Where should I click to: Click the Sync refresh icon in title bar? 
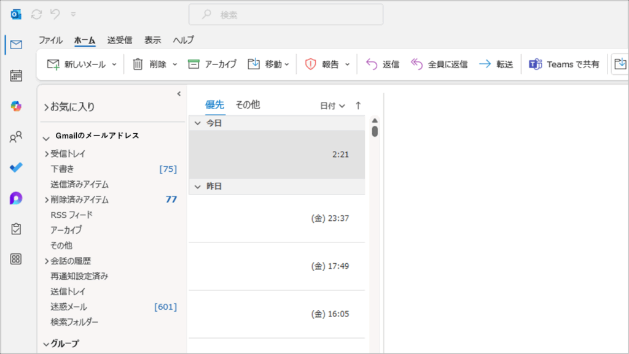[x=36, y=14]
